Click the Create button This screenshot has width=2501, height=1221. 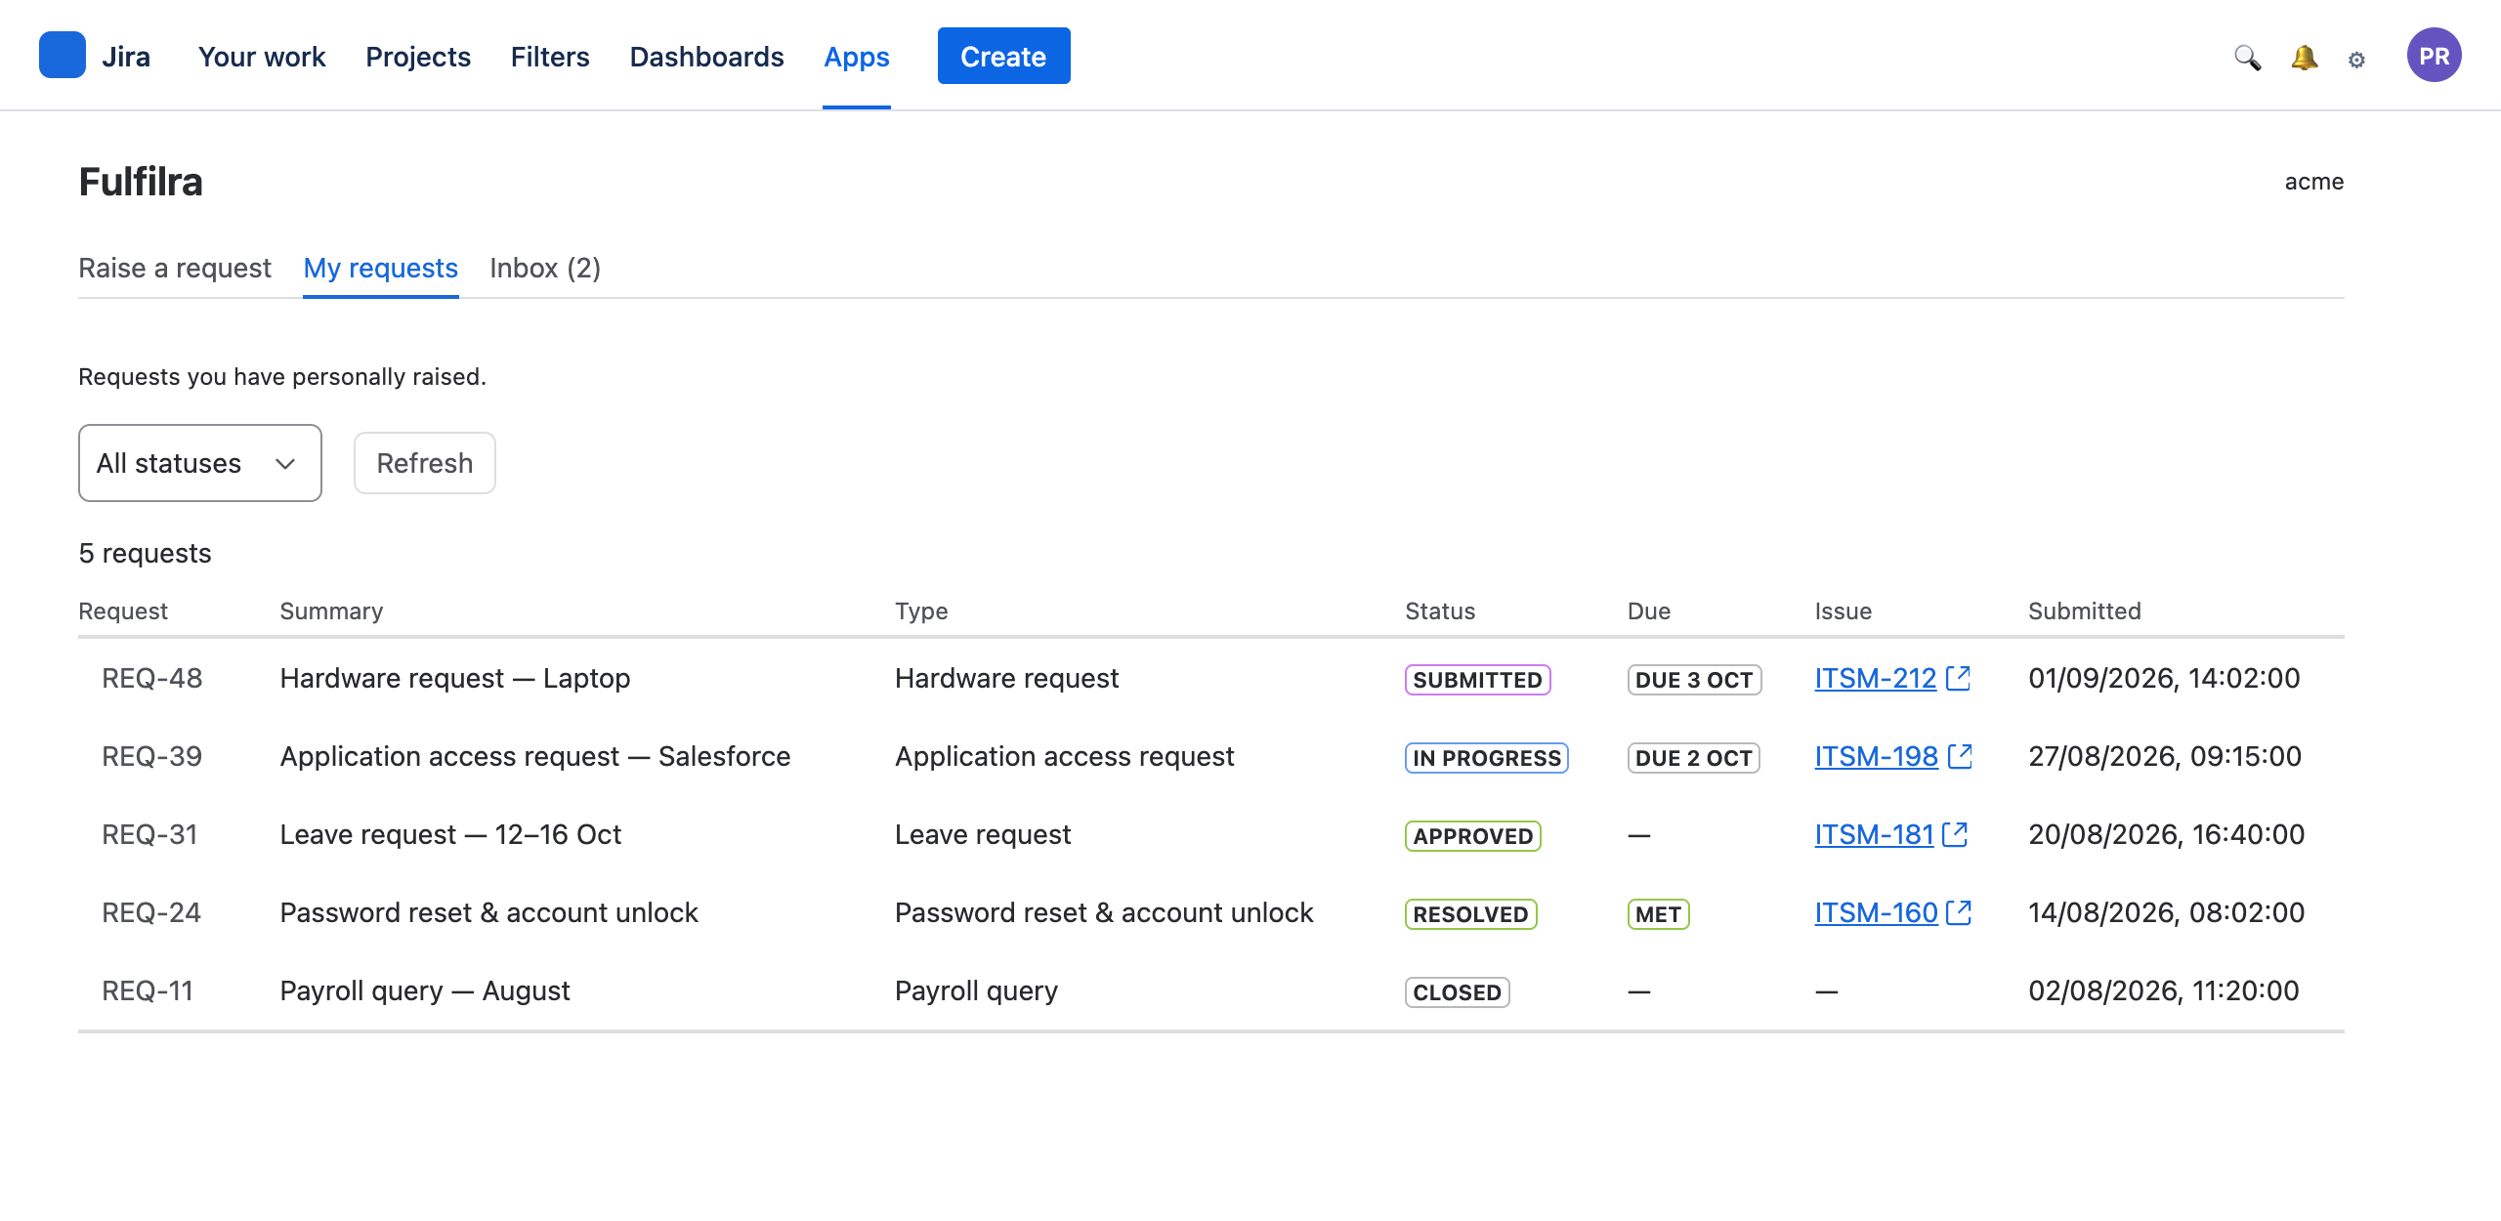click(1003, 56)
